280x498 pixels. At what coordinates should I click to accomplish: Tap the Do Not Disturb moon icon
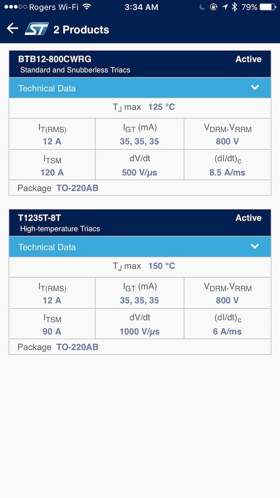pyautogui.click(x=202, y=7)
